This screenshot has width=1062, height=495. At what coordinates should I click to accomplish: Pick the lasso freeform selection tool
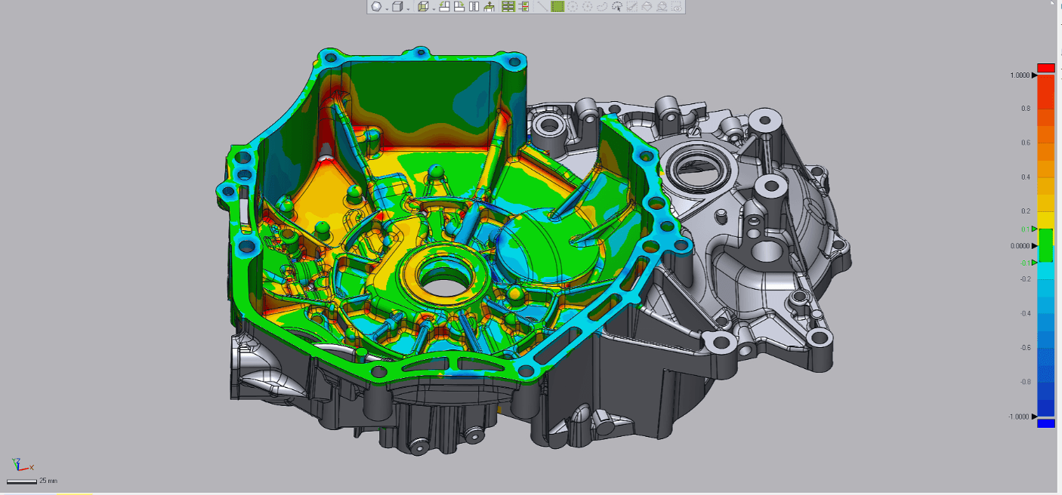tap(602, 7)
